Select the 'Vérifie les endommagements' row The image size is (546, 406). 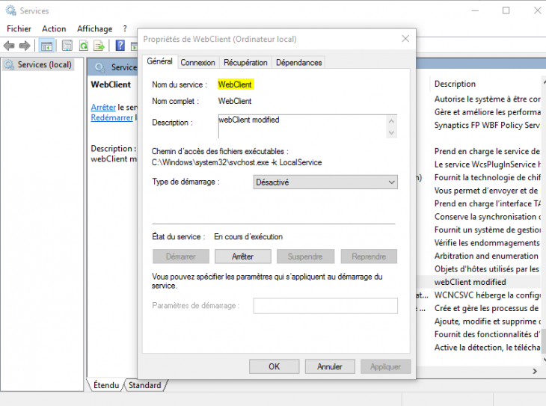[x=487, y=243]
